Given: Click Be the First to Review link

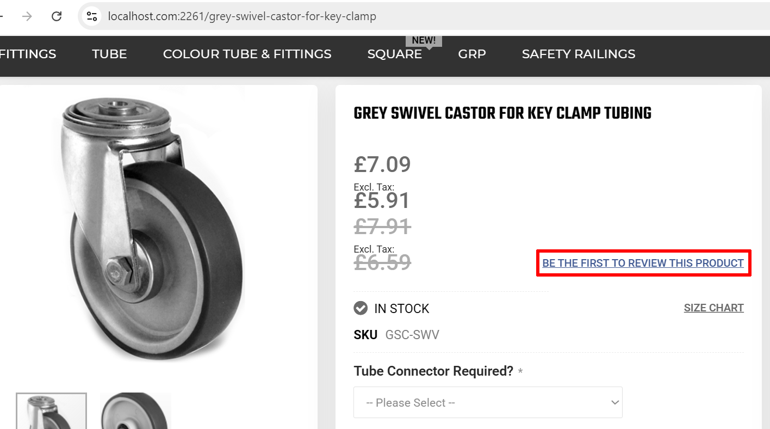Looking at the screenshot, I should tap(643, 263).
